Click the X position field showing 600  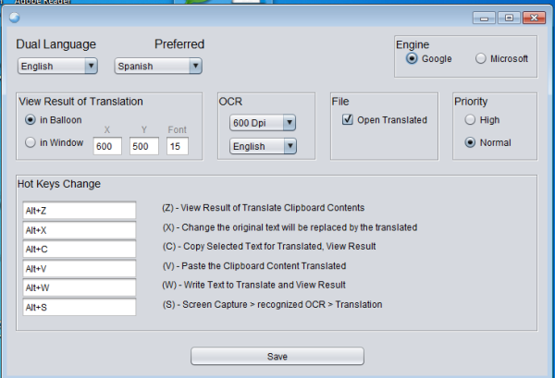click(x=107, y=146)
